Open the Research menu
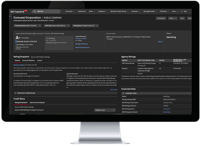The width and height of the screenshot is (201, 146). click(x=103, y=11)
